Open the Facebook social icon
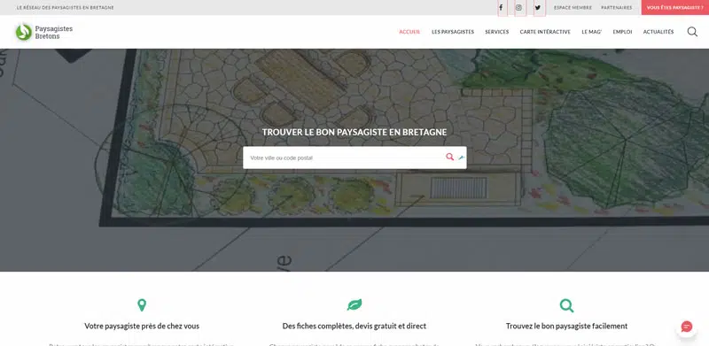709x346 pixels. [502, 8]
